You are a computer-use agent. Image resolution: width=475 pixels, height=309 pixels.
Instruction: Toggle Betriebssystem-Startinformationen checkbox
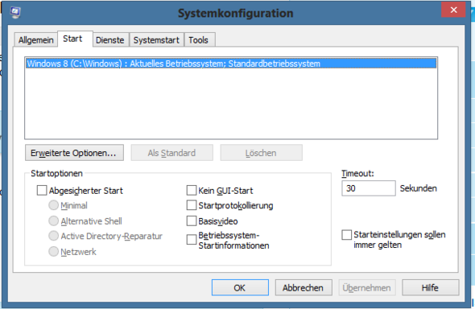click(192, 240)
